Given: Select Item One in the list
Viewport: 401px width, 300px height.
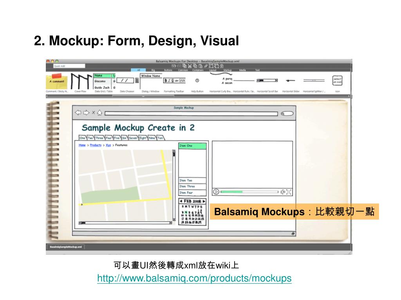Looking at the screenshot, I should [x=192, y=146].
